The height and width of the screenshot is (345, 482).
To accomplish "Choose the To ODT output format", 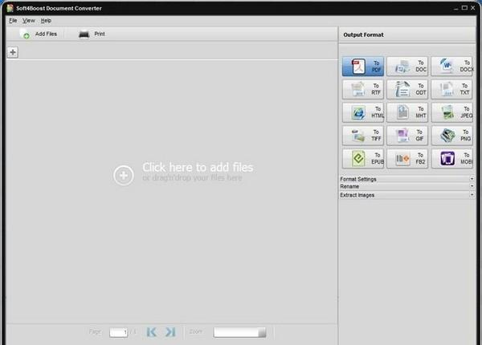I will tap(407, 89).
